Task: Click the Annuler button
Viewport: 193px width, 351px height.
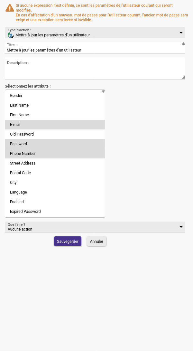Action: (x=96, y=241)
